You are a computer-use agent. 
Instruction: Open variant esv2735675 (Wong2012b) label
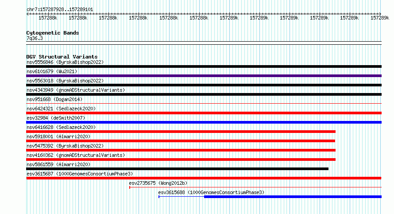[x=158, y=183]
